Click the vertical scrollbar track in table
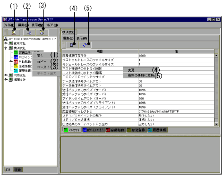The image size is (223, 176). click(216, 88)
